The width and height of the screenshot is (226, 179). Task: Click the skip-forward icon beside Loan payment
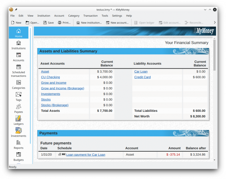64,154
